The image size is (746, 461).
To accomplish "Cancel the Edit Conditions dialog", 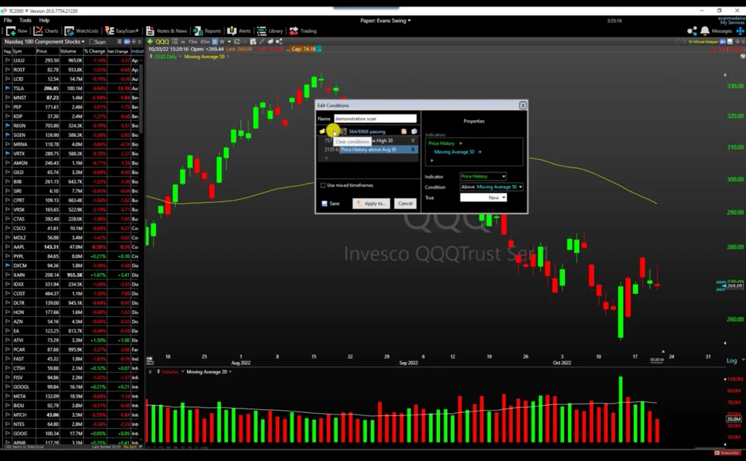I will (405, 204).
